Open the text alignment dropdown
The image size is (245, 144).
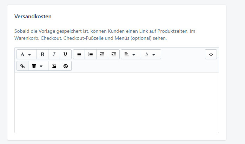coord(130,55)
